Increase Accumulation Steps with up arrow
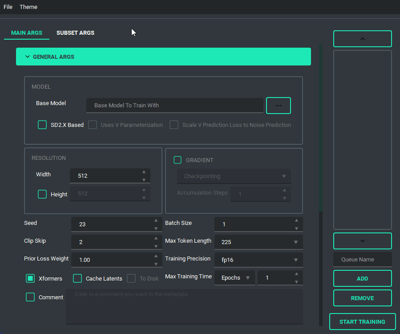This screenshot has width=400, height=334. tap(284, 190)
